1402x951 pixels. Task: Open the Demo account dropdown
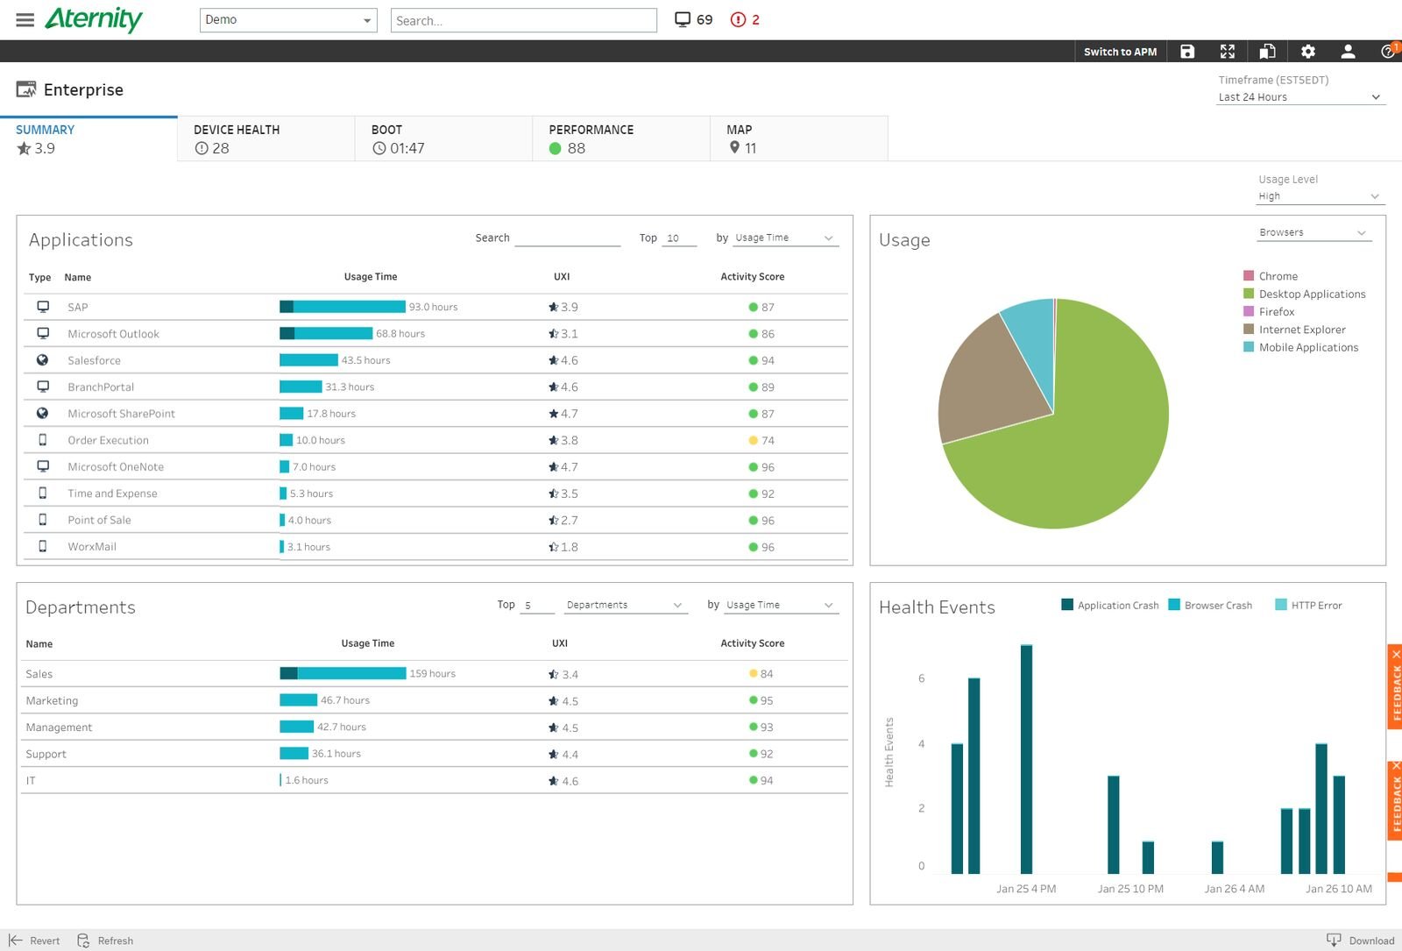[288, 20]
